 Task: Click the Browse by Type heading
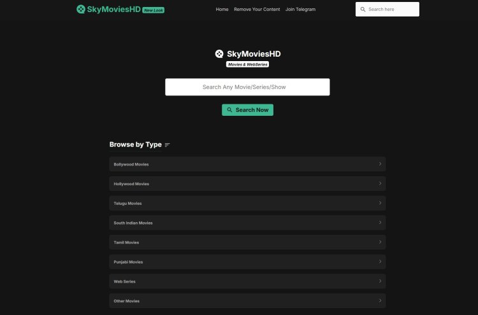[x=135, y=144]
